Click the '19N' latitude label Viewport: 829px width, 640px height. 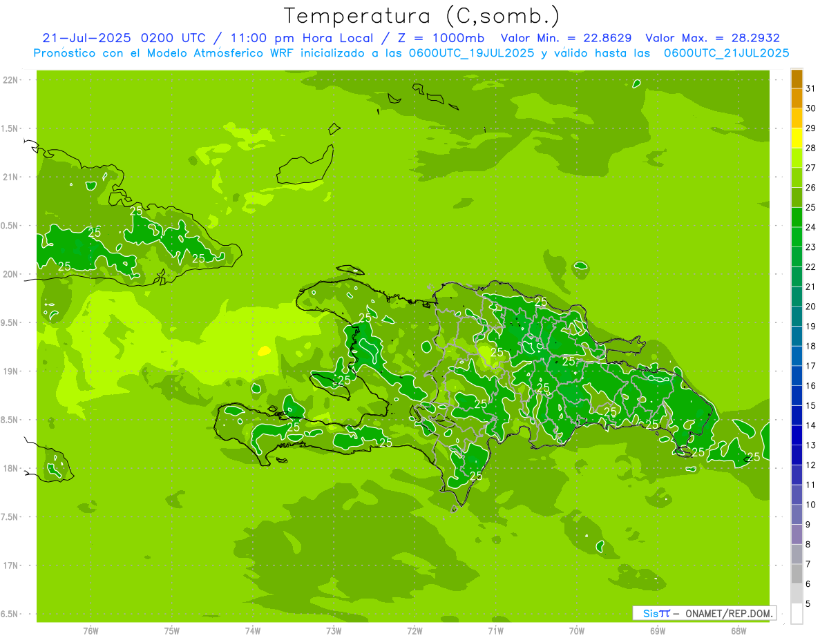pyautogui.click(x=11, y=371)
